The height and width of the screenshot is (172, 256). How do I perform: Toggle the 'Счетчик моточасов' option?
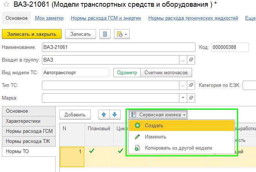(166, 72)
